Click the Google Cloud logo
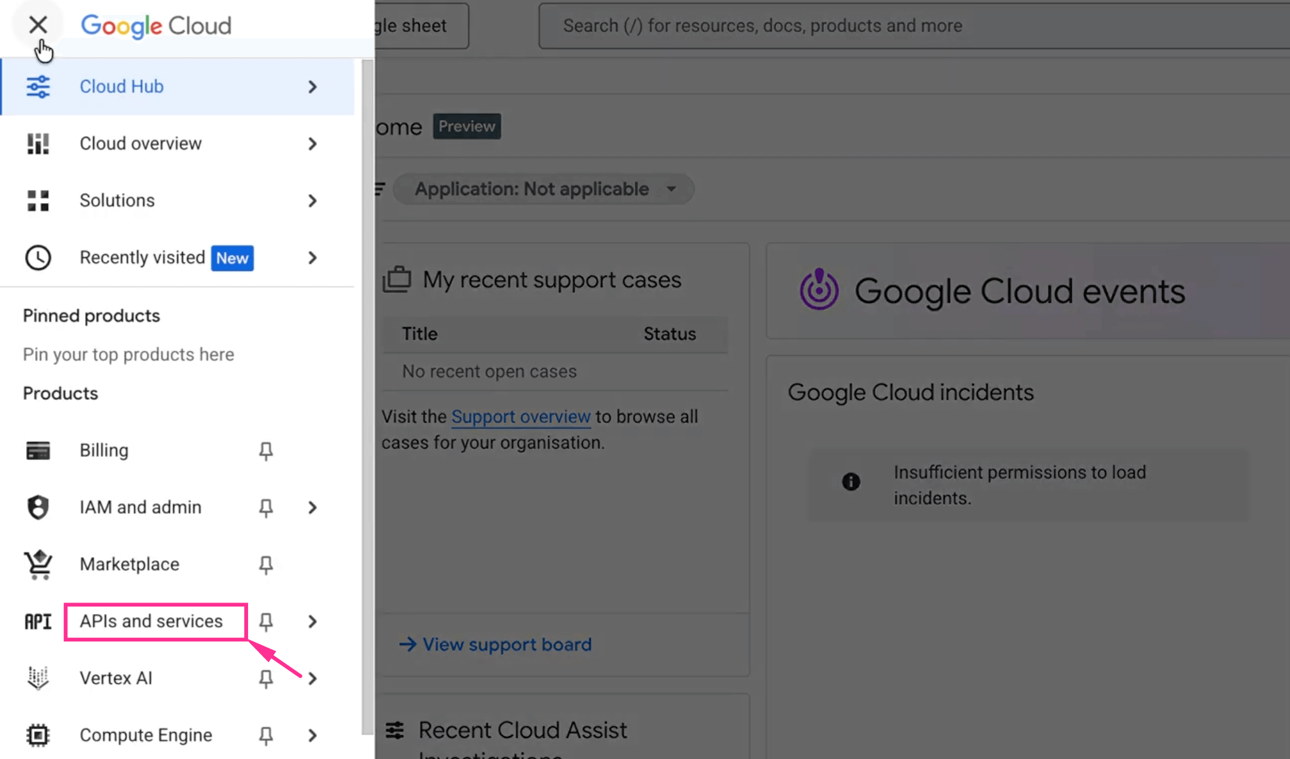Viewport: 1290px width, 759px height. 156,26
